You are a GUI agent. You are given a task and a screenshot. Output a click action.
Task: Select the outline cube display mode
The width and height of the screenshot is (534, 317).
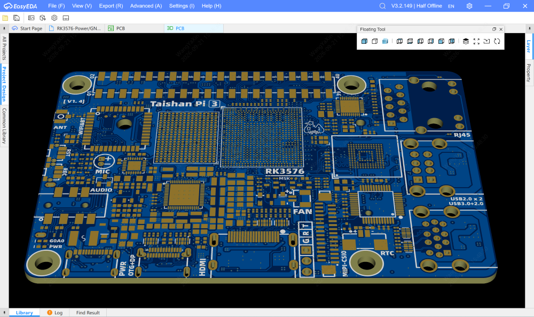(x=375, y=41)
